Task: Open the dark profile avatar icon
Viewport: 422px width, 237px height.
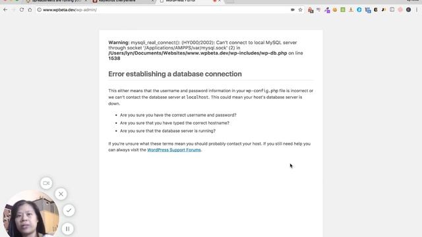Action: (x=409, y=10)
